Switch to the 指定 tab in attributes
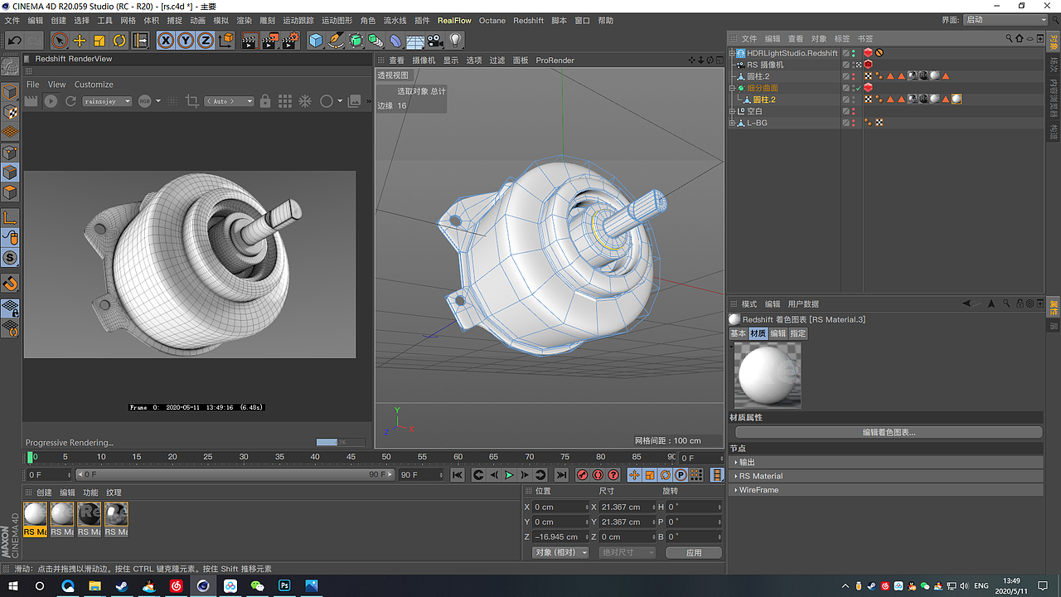Image resolution: width=1061 pixels, height=597 pixels. tap(797, 333)
